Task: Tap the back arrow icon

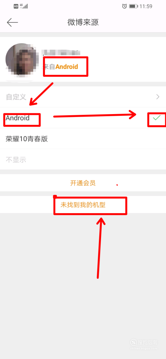Action: [12, 22]
